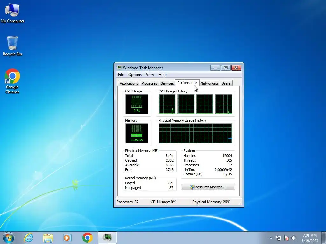The image size is (326, 244).
Task: Click the Up Time value 0:00:09:42
Action: 223,170
